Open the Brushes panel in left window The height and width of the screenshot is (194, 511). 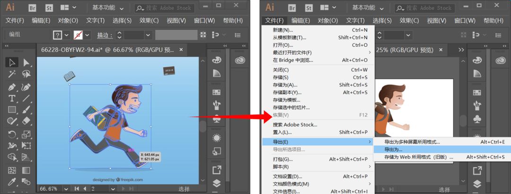click(x=216, y=106)
